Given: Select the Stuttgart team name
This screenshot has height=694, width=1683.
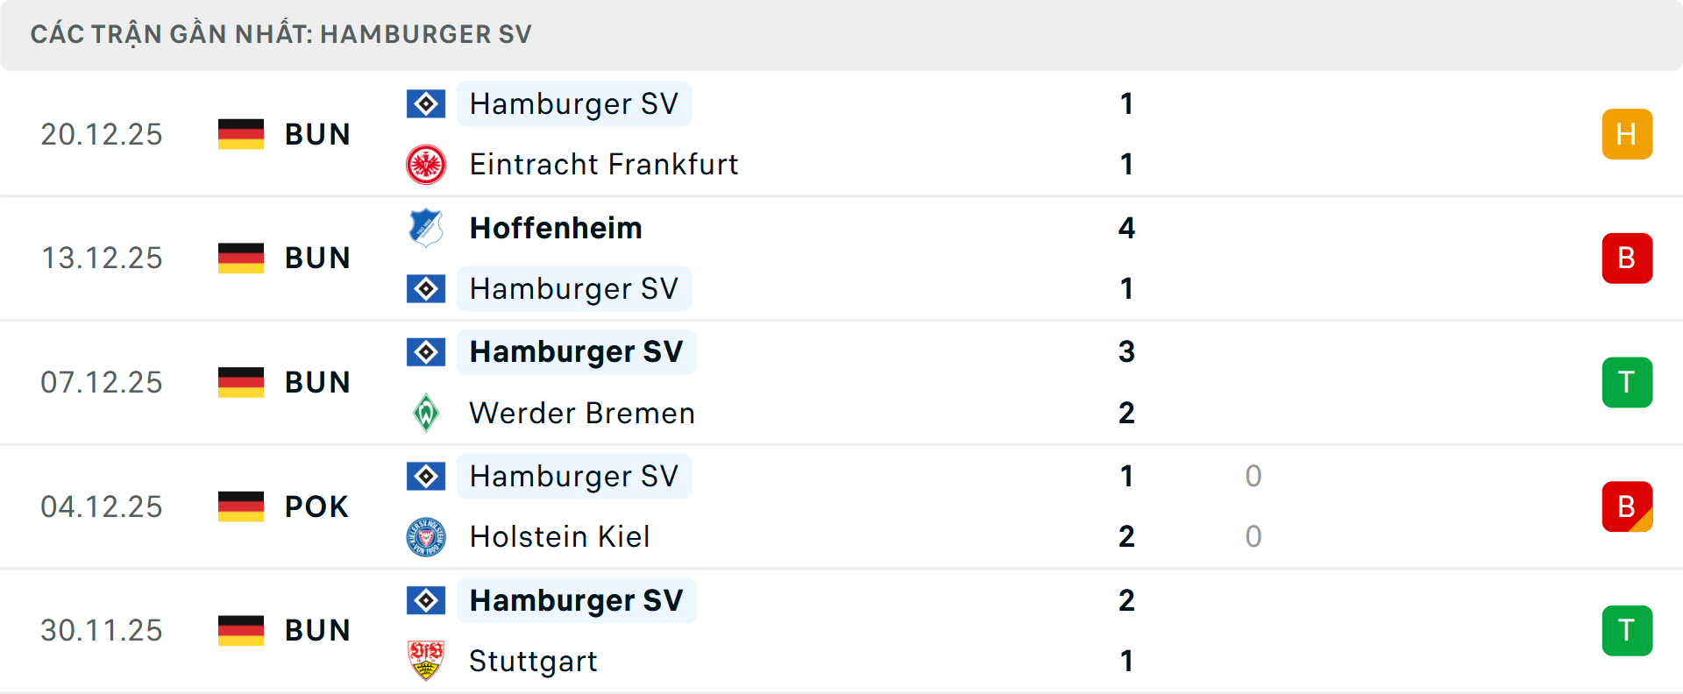Looking at the screenshot, I should pyautogui.click(x=533, y=661).
